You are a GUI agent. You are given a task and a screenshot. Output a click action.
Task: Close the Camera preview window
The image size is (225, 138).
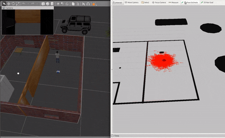(52, 8)
